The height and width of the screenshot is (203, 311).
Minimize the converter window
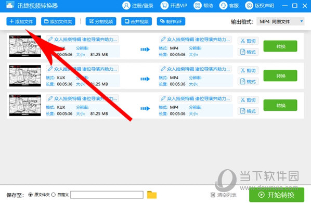pyautogui.click(x=285, y=6)
